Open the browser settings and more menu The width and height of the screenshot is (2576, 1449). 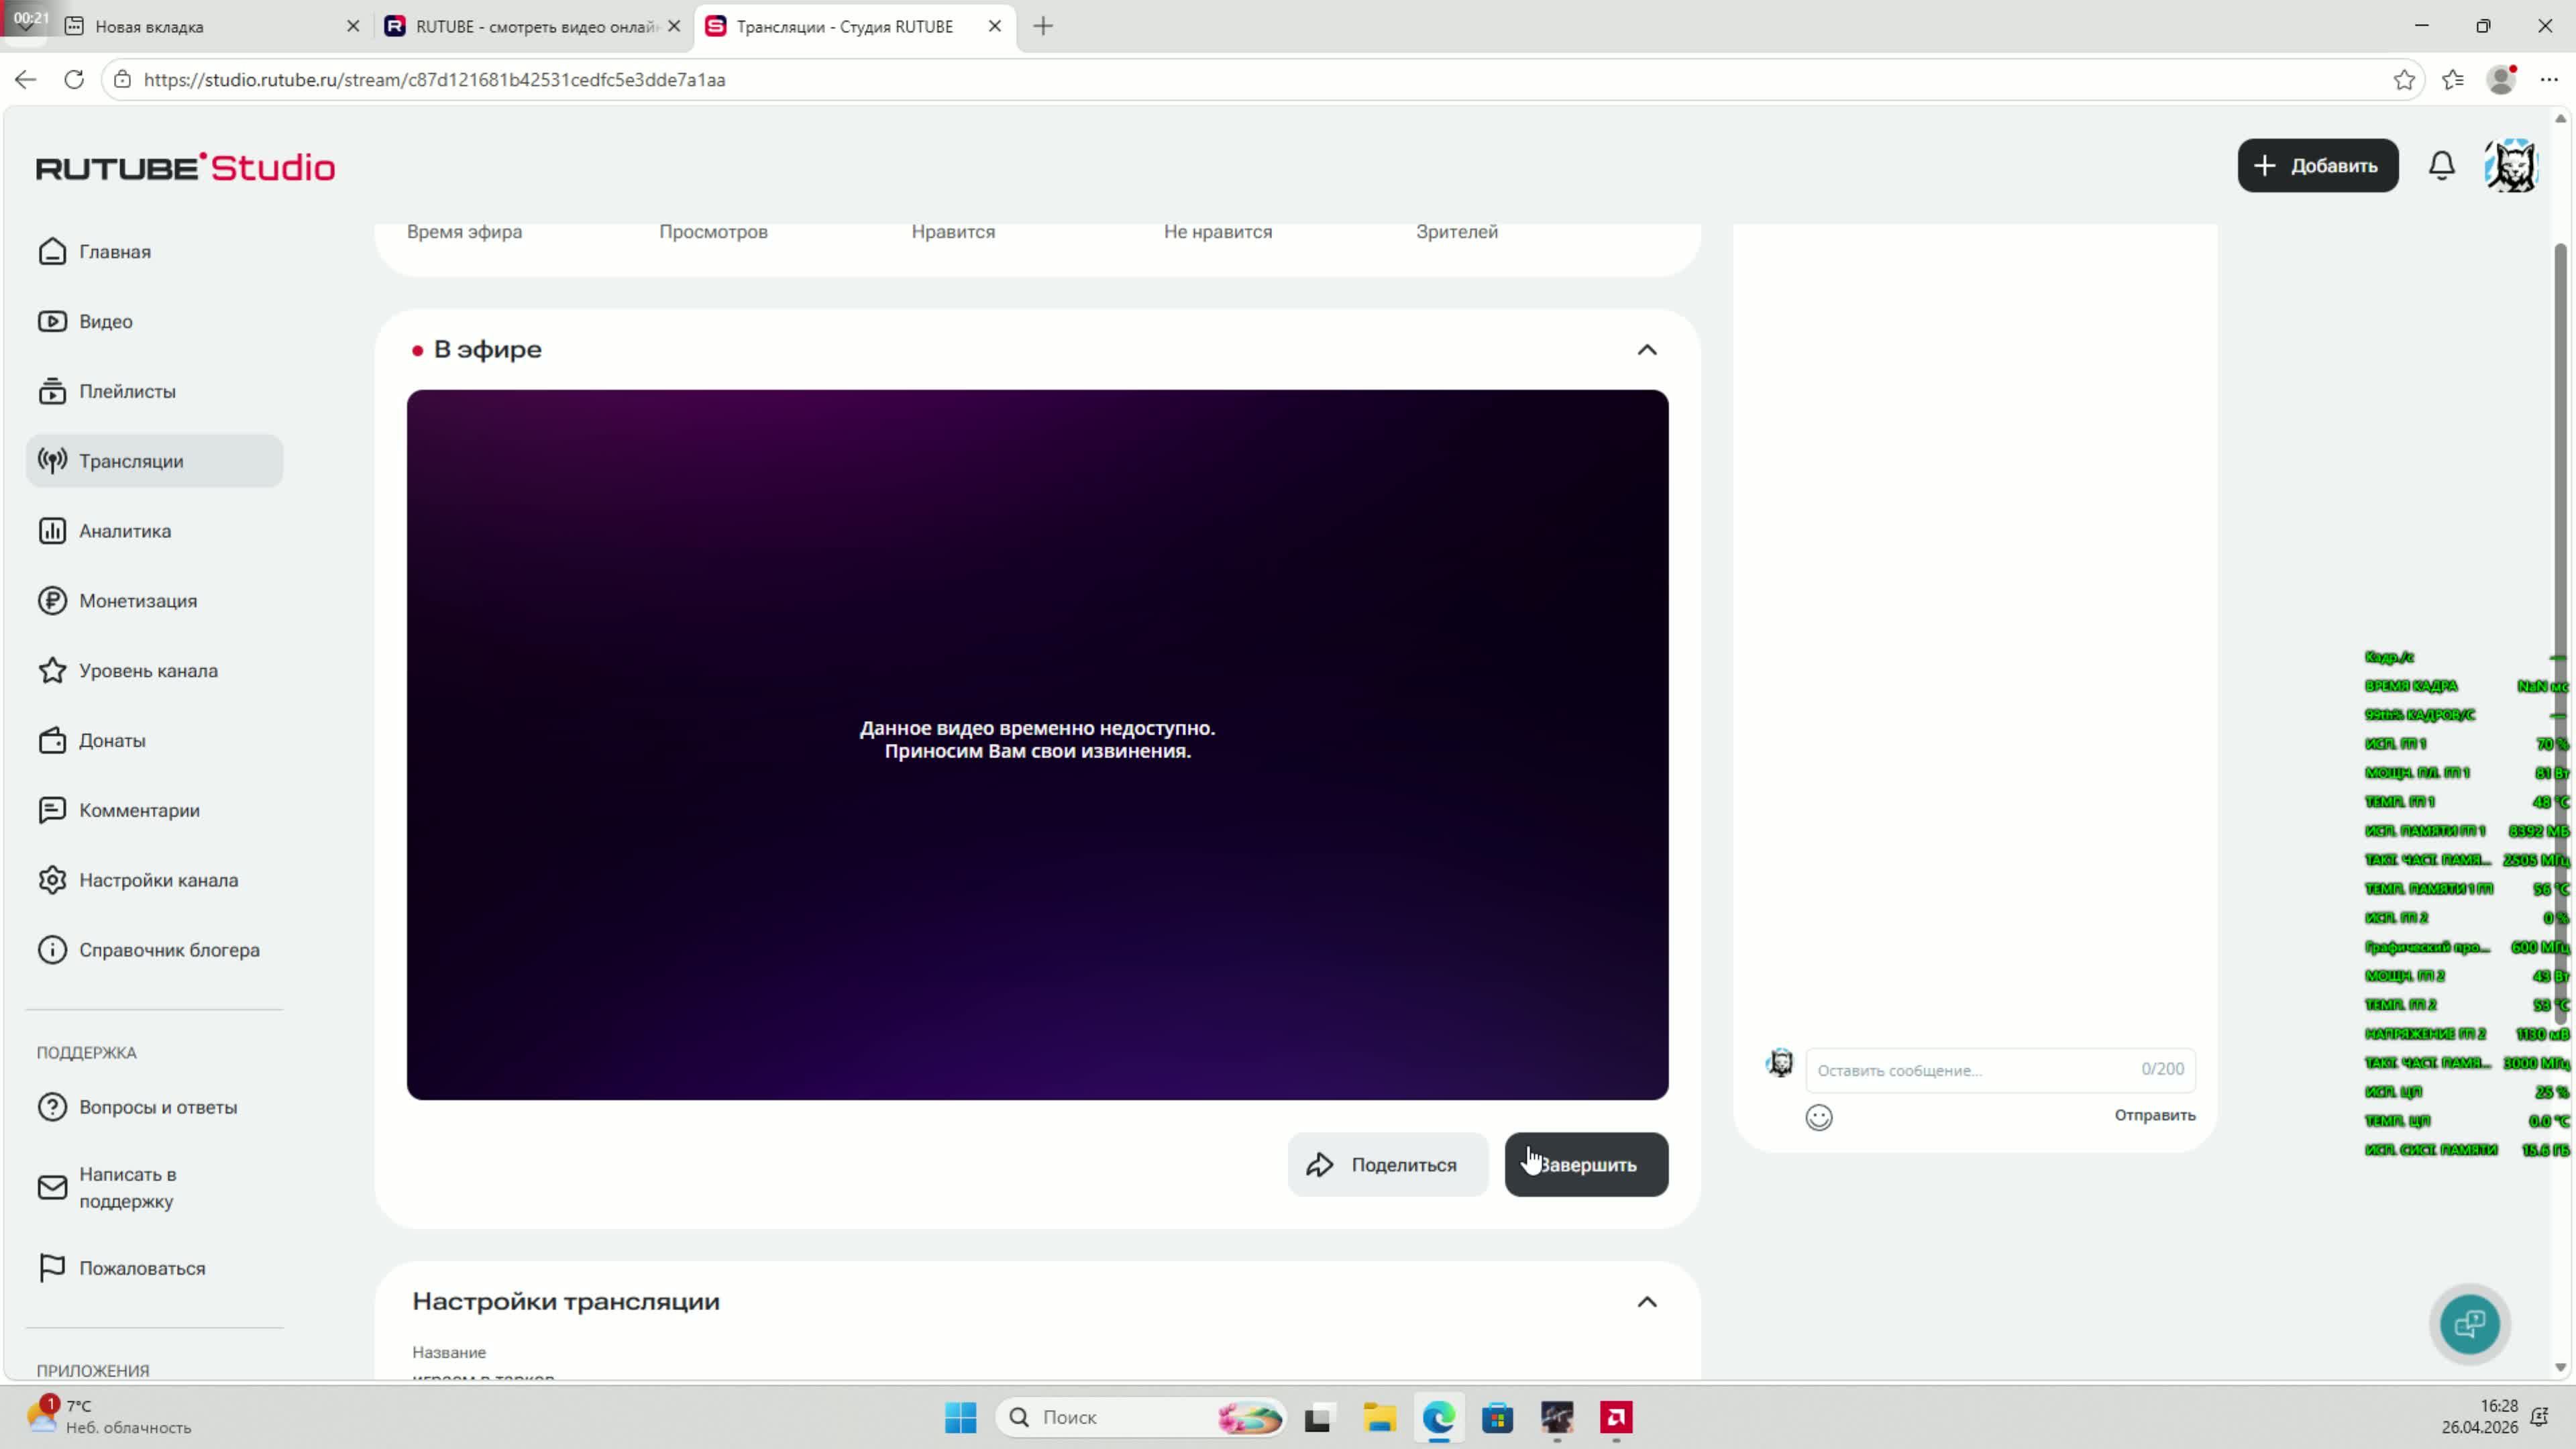pyautogui.click(x=2548, y=80)
